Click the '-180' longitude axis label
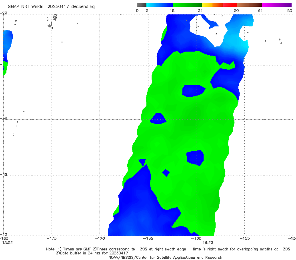Viewport: 296px width, 260px height. coord(4,238)
